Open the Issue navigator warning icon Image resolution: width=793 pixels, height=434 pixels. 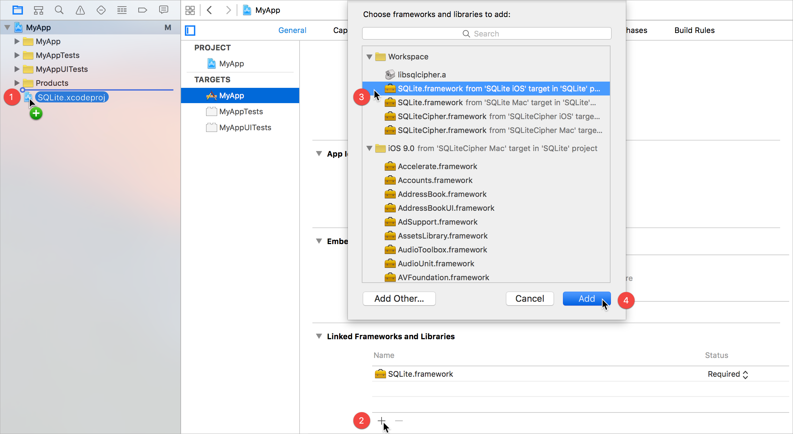tap(80, 10)
